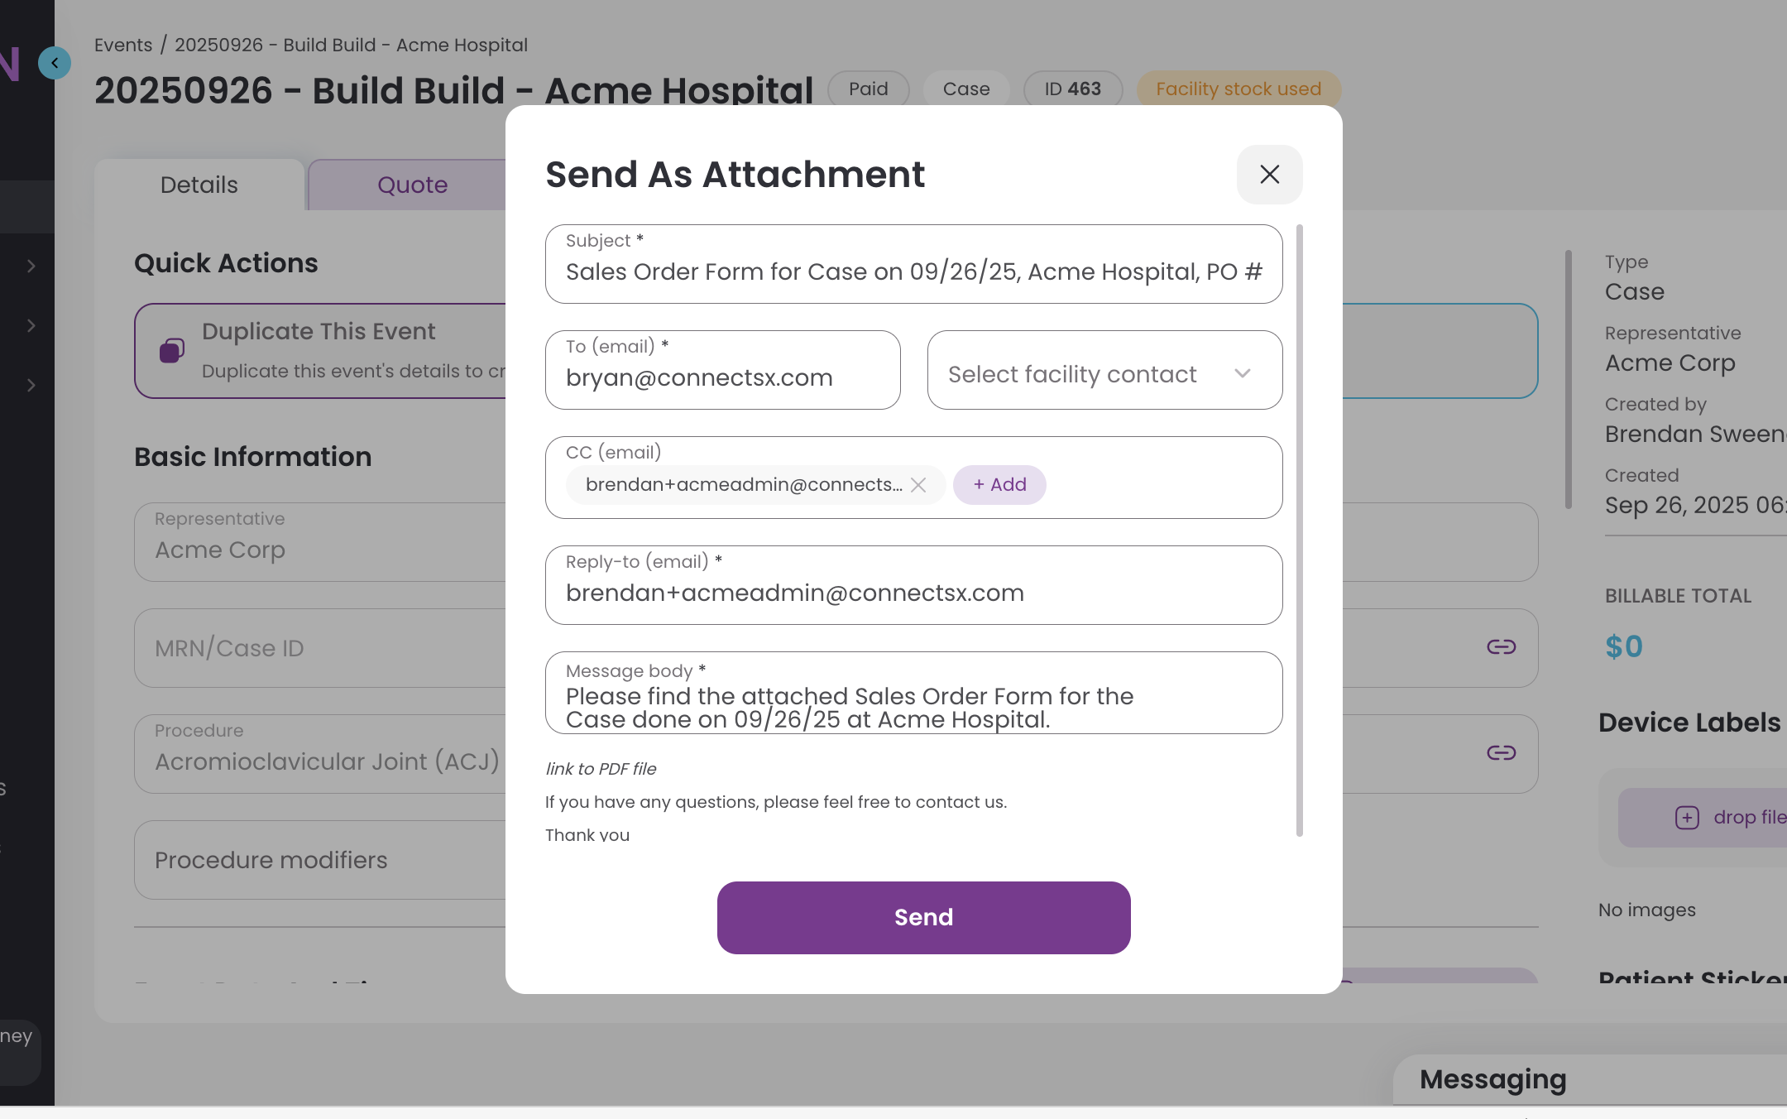
Task: Open the Select facility contact dropdown
Action: (x=1104, y=374)
